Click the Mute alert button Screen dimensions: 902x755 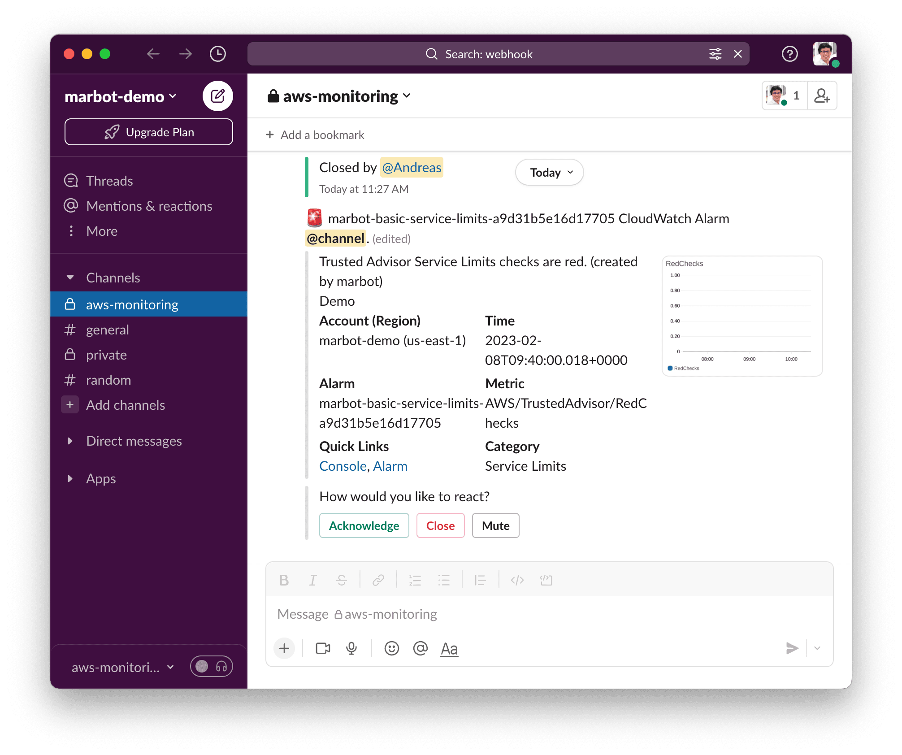[495, 525]
